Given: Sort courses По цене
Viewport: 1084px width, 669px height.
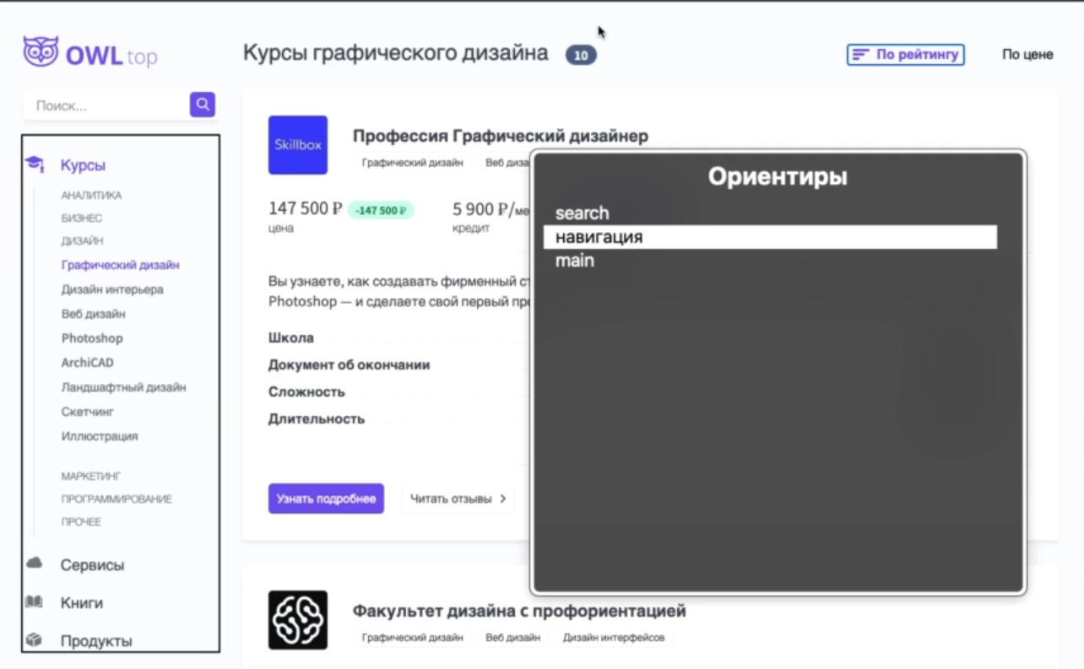Looking at the screenshot, I should [1027, 55].
